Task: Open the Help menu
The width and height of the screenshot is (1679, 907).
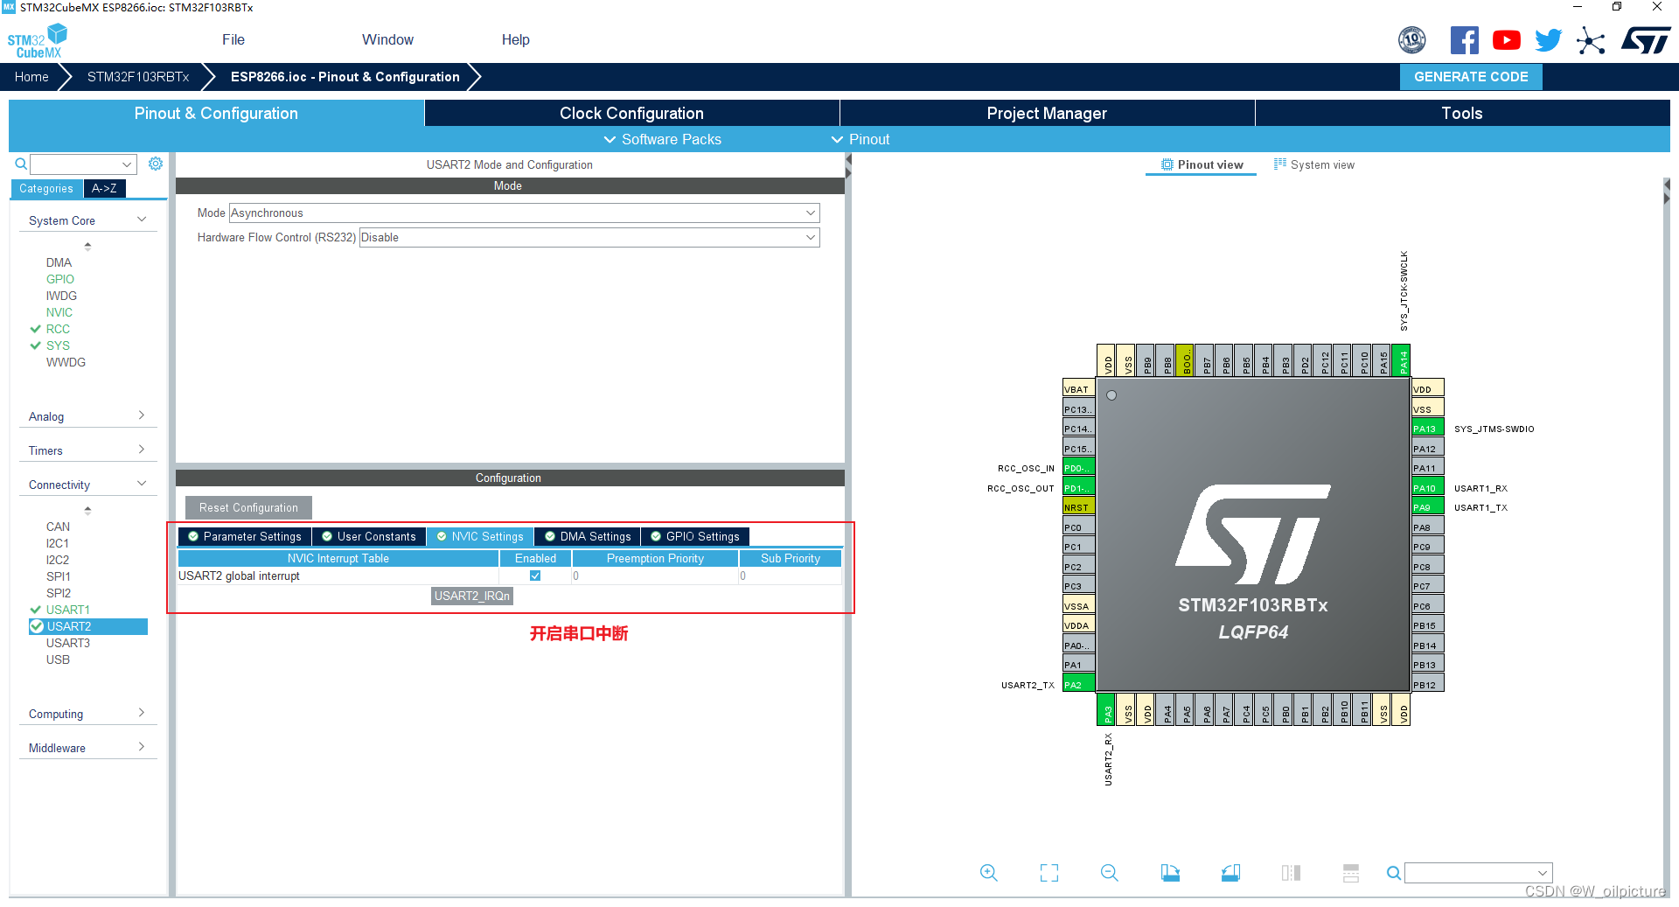Action: tap(515, 39)
